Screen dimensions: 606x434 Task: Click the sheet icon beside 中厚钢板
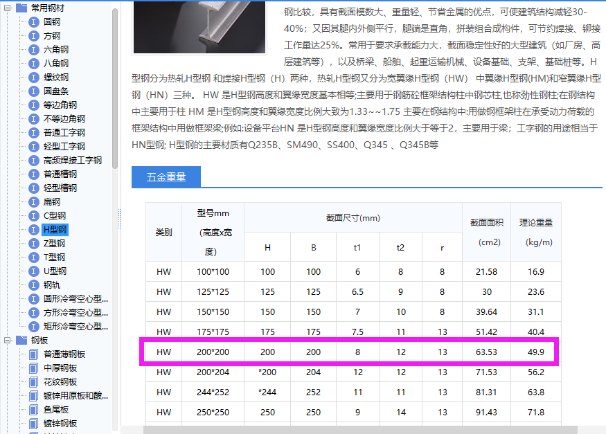(34, 368)
